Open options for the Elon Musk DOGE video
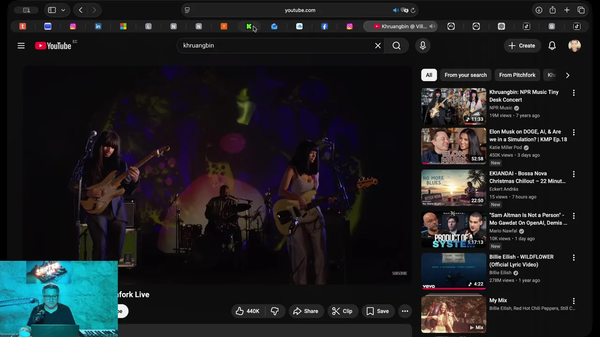 pos(574,132)
